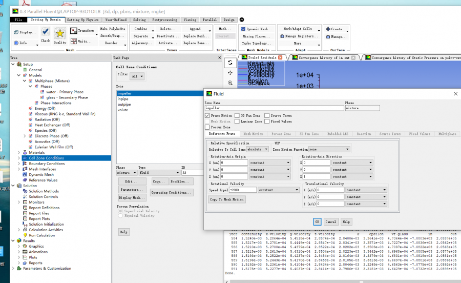
Task: Select the zoom magnifier graphics tool
Action: tap(230, 83)
